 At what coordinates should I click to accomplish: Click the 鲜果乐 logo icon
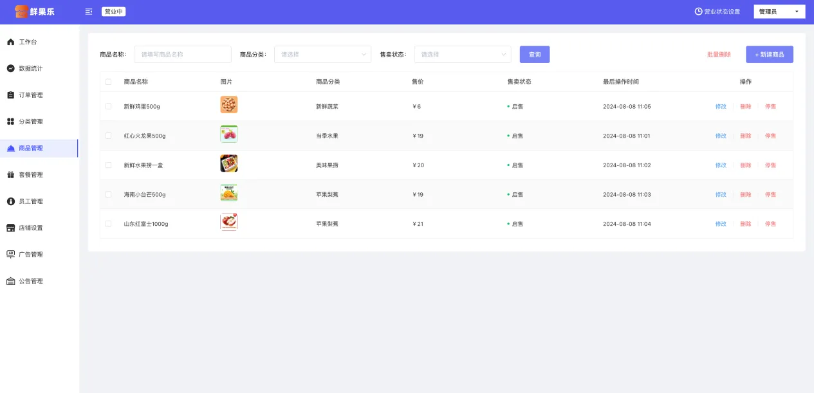[21, 12]
